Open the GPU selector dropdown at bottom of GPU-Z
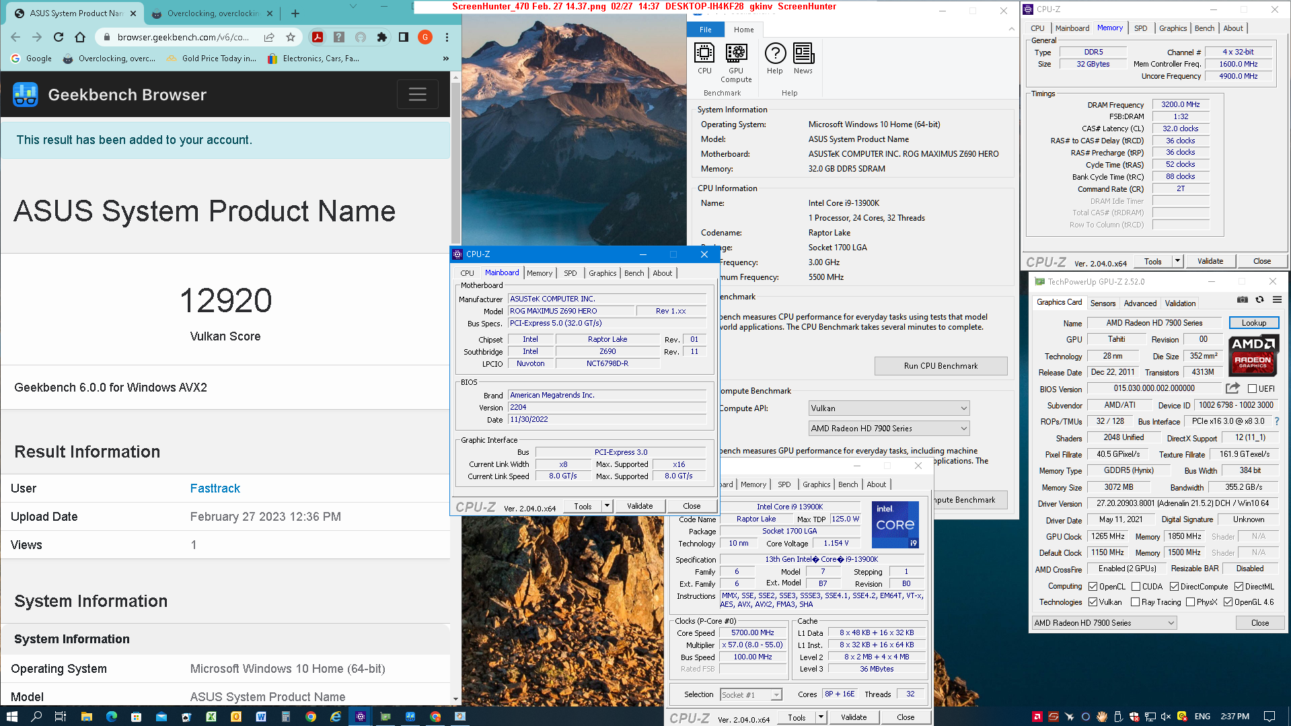This screenshot has height=726, width=1291. (x=1105, y=623)
